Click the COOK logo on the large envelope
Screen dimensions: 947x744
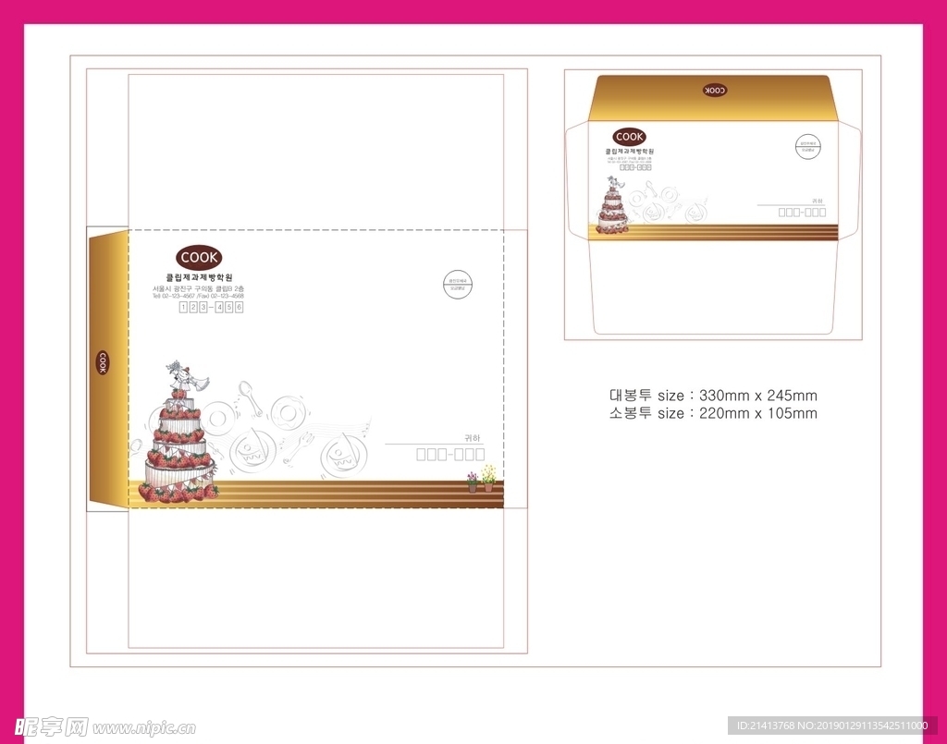(199, 258)
